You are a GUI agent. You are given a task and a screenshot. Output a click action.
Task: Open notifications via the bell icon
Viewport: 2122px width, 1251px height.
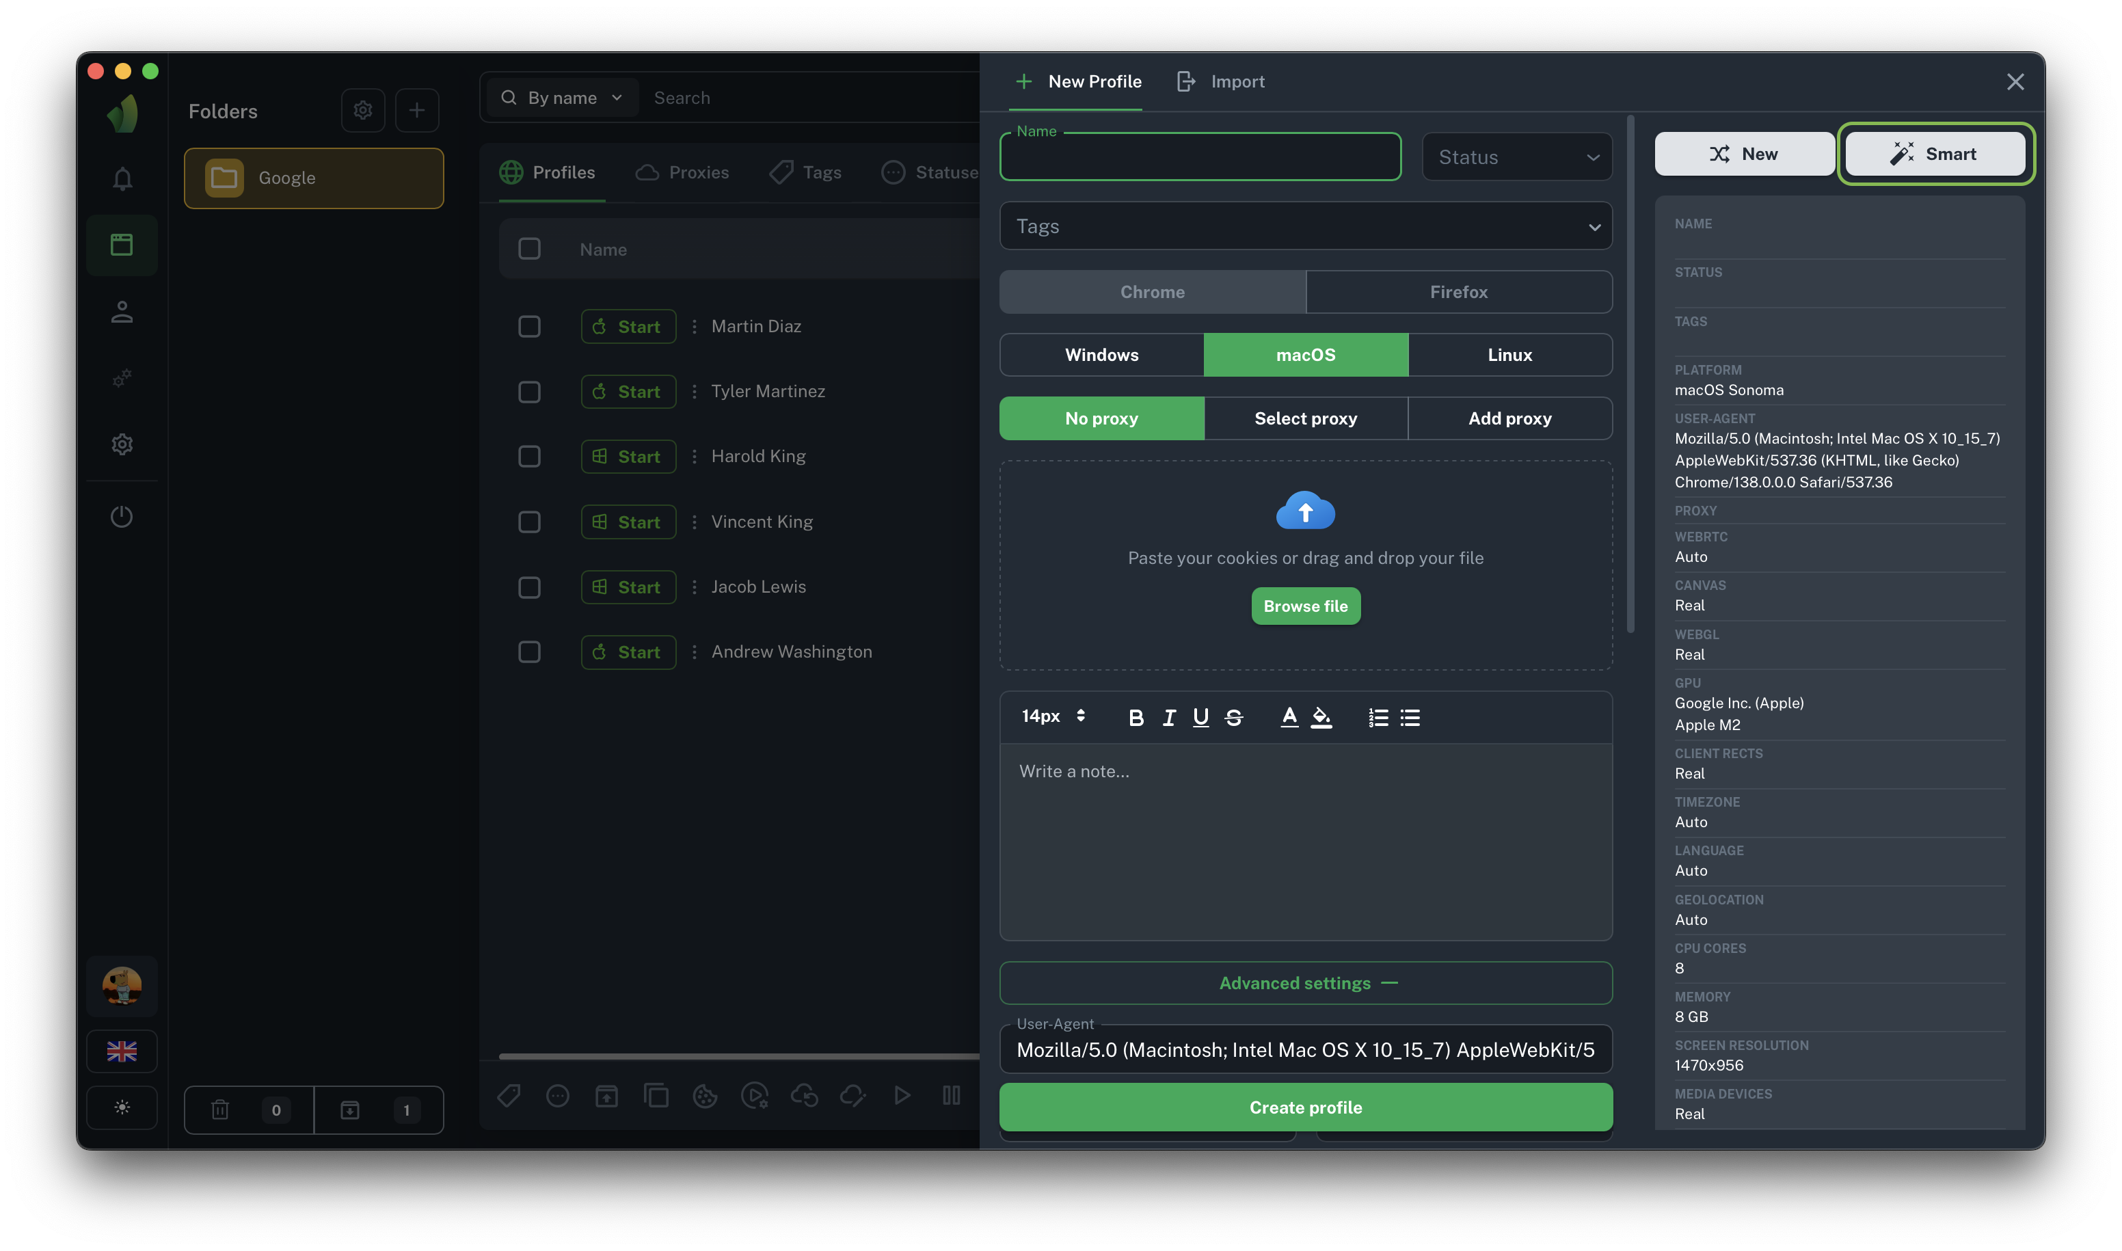[x=122, y=178]
